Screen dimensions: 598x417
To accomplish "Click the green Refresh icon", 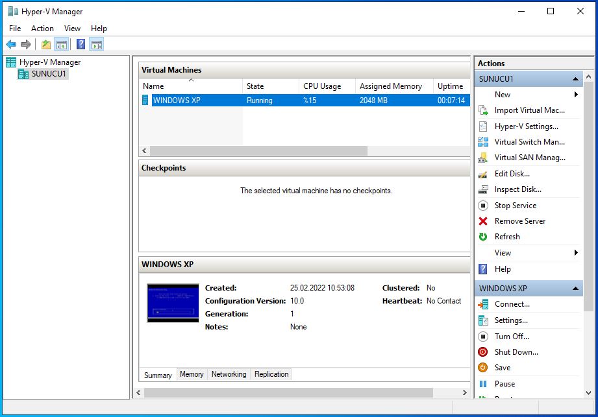I will pyautogui.click(x=483, y=237).
